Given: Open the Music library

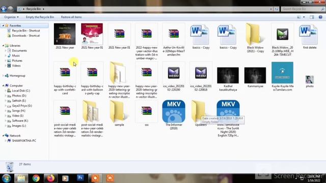Looking at the screenshot, I should pyautogui.click(x=16, y=55).
